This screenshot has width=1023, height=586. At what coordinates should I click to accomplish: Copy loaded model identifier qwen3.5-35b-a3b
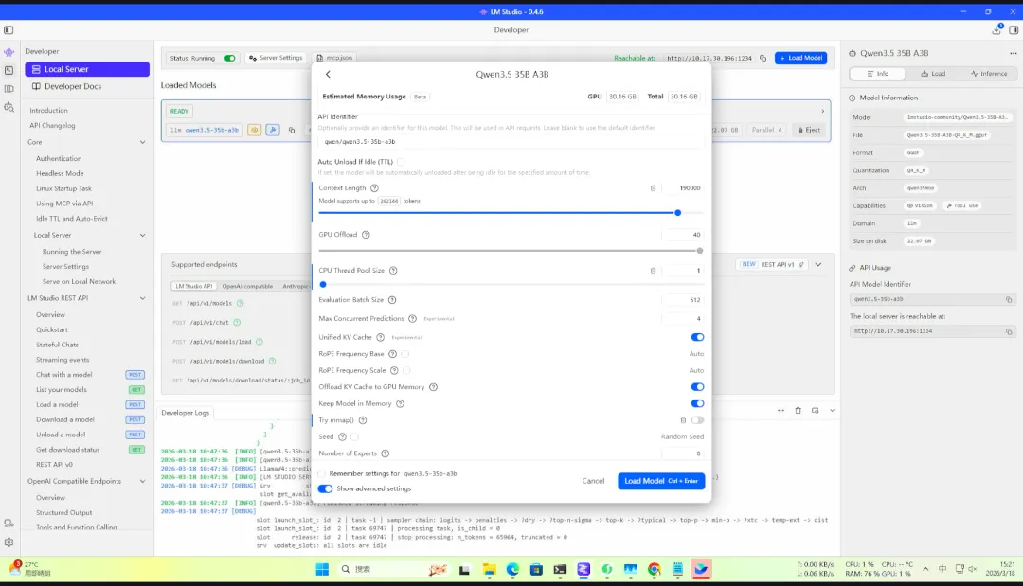click(292, 131)
